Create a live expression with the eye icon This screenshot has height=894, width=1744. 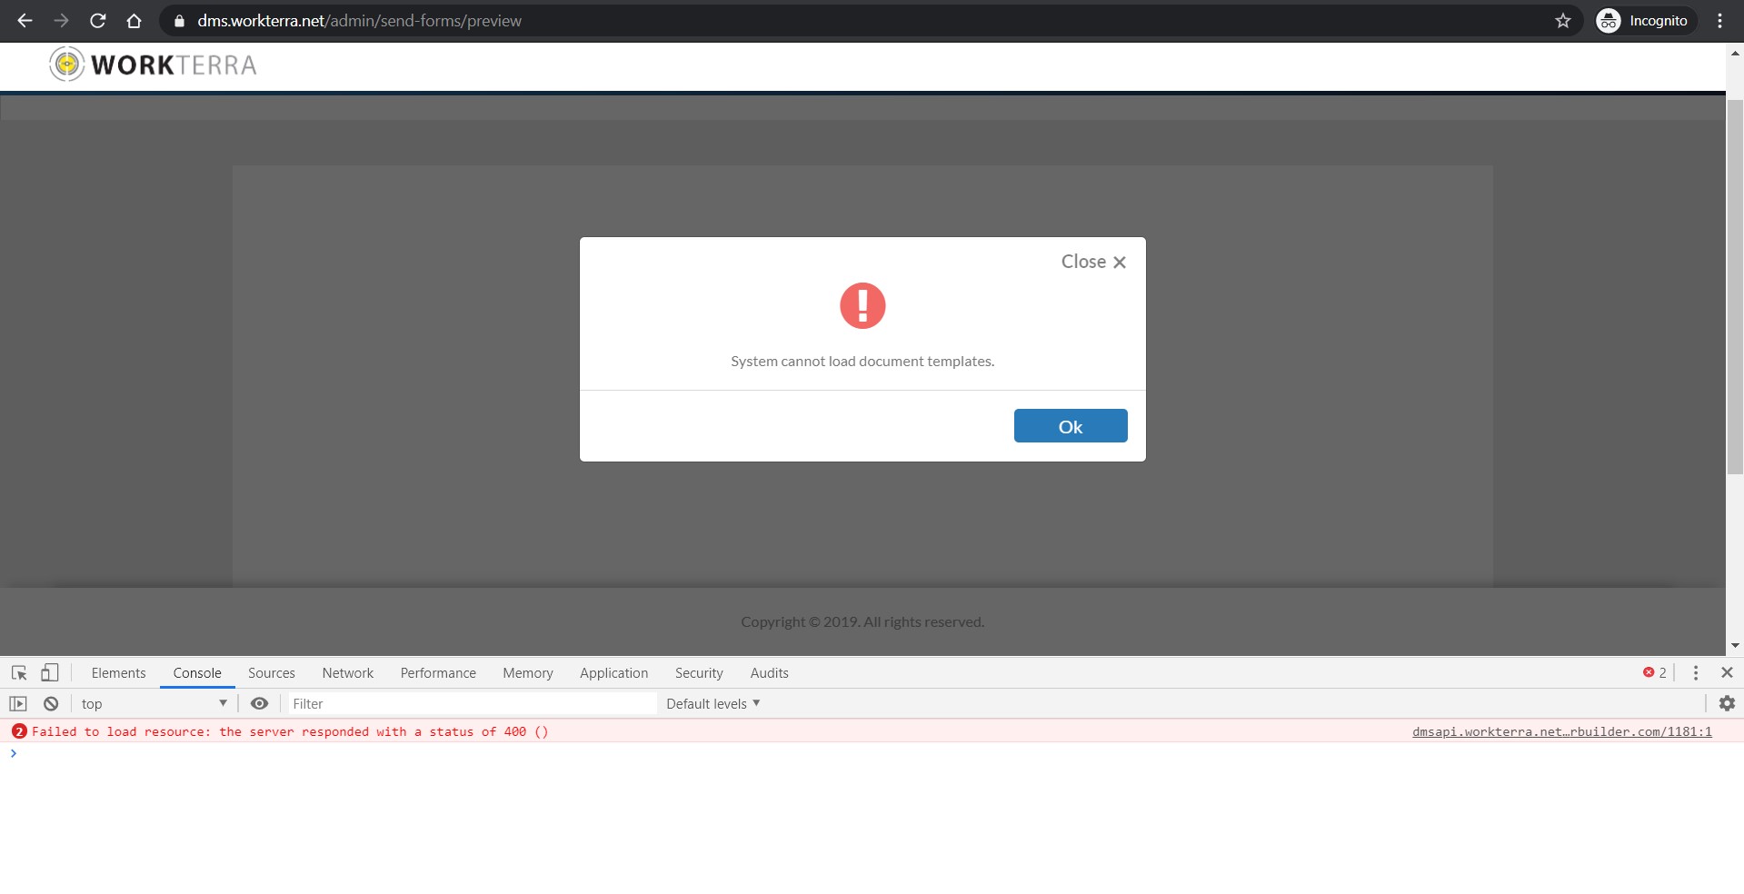click(x=261, y=703)
